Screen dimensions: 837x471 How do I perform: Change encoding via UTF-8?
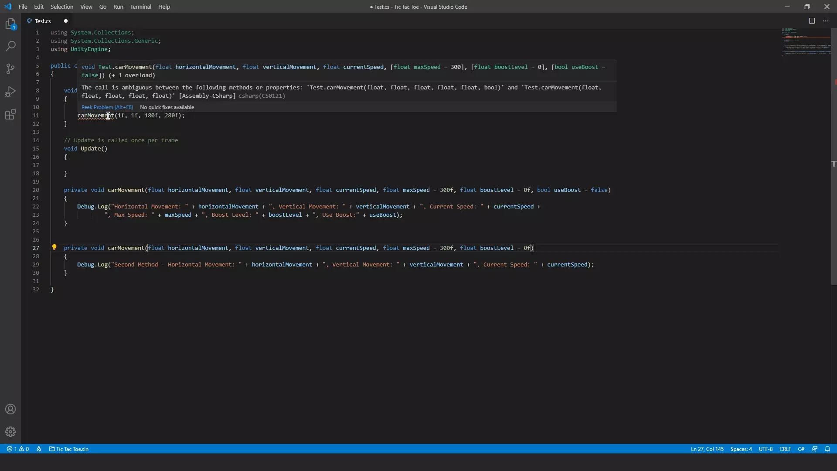point(766,449)
